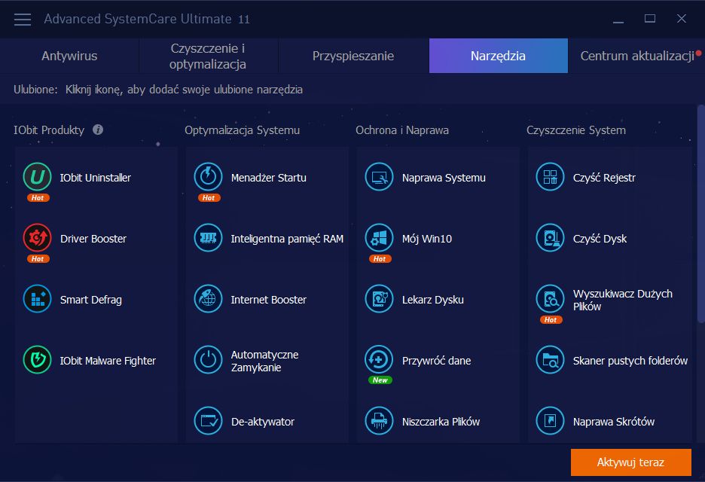This screenshot has width=705, height=482.
Task: Click the Lekarz Dysku label
Action: [432, 300]
